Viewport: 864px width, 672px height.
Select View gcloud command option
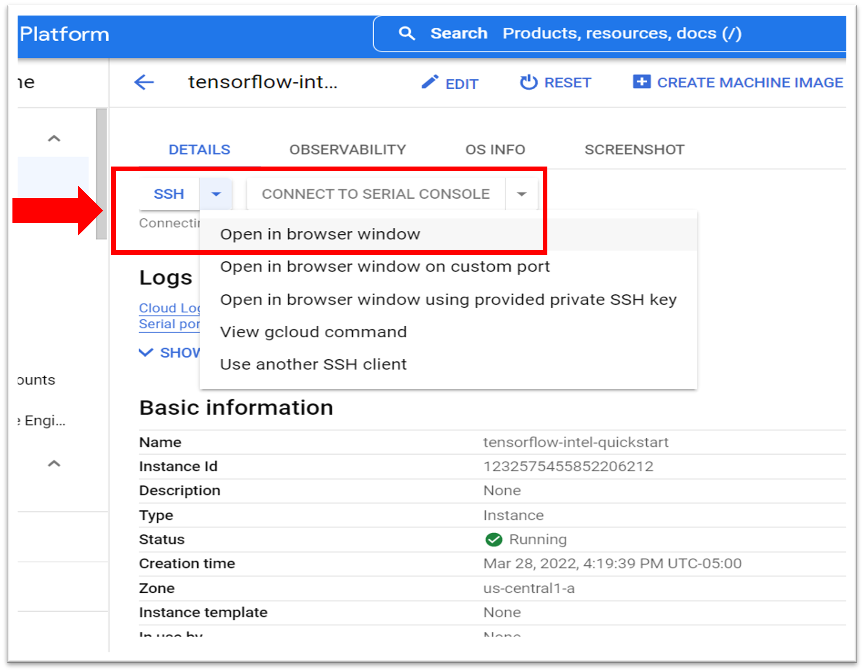pos(313,332)
